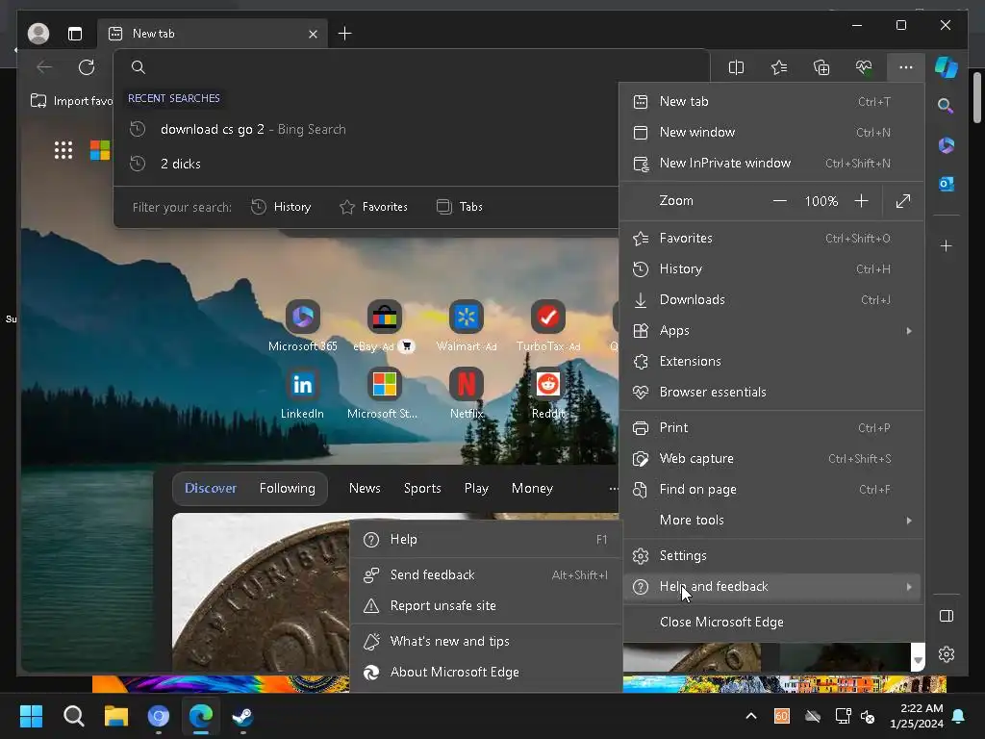The height and width of the screenshot is (739, 985).
Task: Choose New window from the menu
Action: (772, 133)
